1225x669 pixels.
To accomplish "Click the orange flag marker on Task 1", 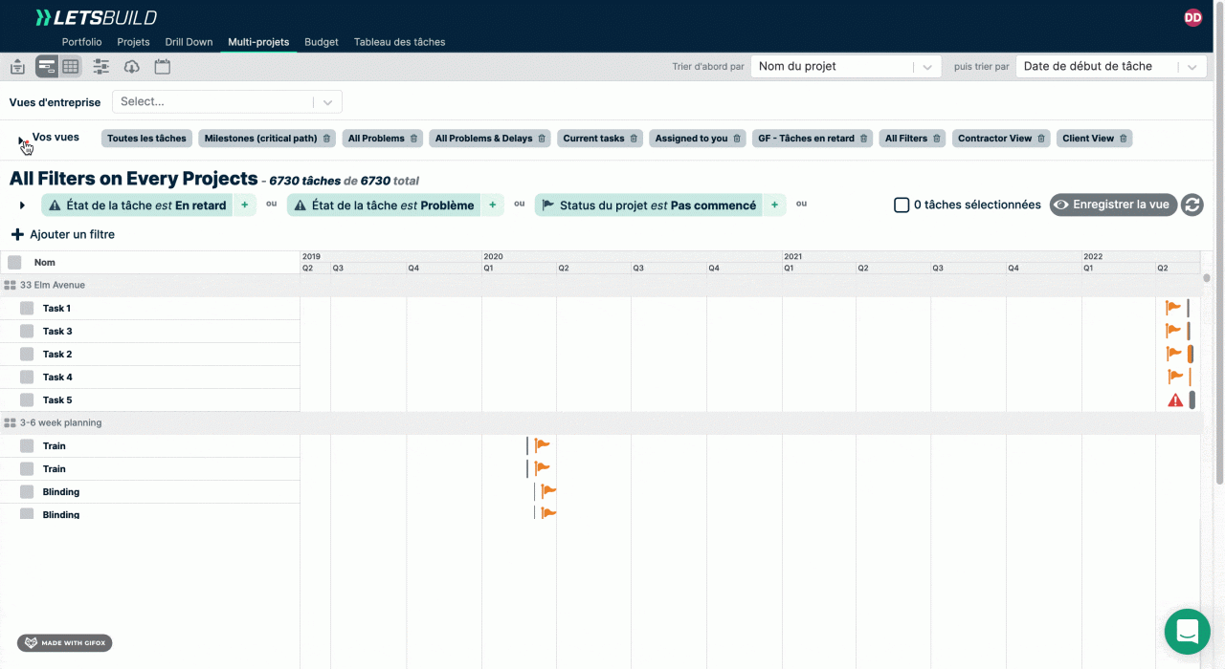I will [x=1173, y=308].
